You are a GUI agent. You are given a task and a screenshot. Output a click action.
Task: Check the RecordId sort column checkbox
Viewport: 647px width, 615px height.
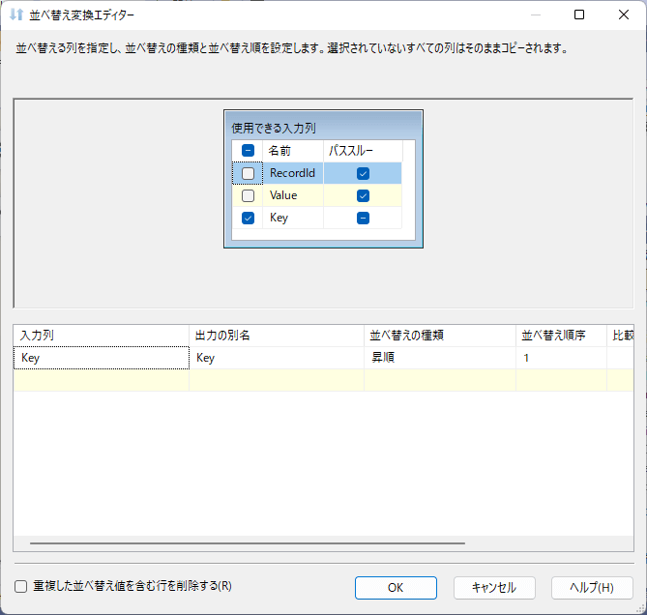(248, 173)
